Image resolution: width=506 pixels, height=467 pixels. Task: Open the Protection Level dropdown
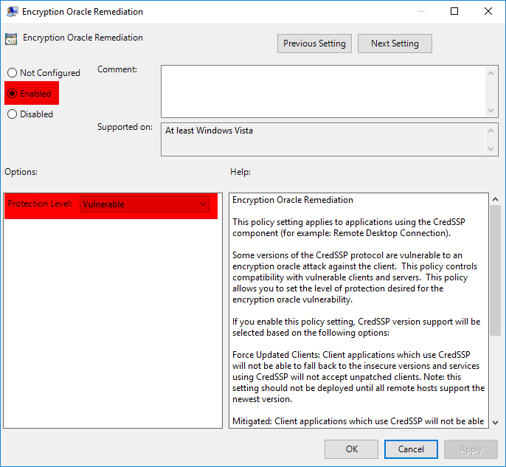point(145,204)
